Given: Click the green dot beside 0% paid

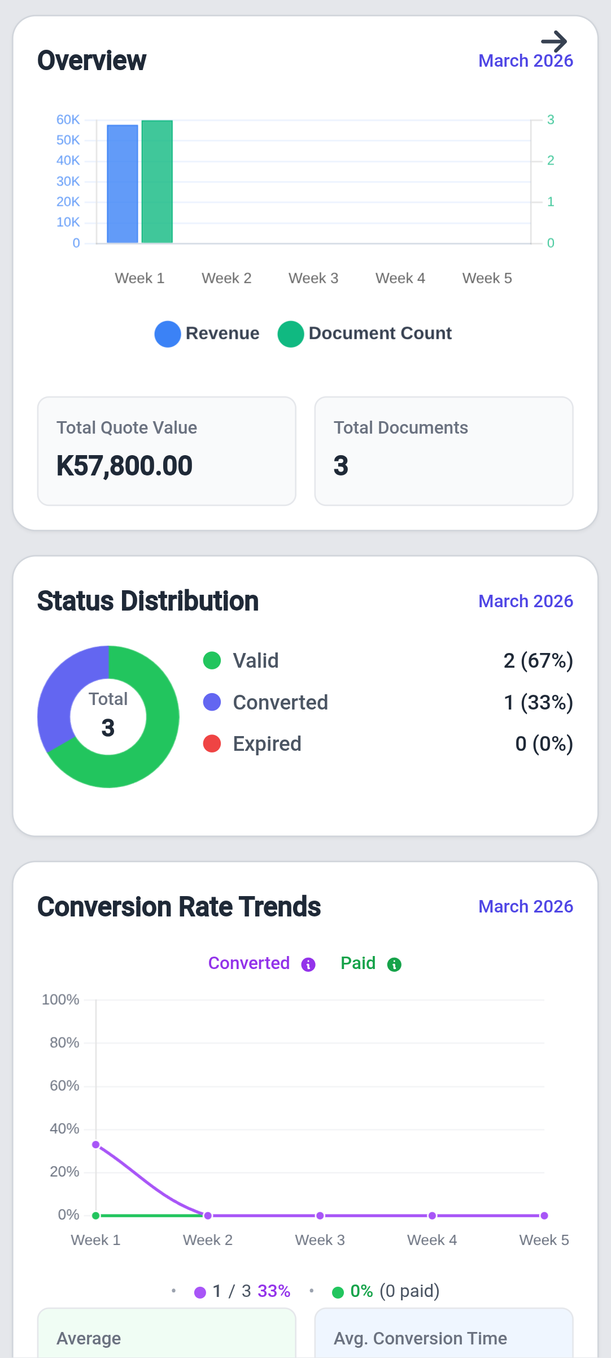Looking at the screenshot, I should (x=338, y=1292).
